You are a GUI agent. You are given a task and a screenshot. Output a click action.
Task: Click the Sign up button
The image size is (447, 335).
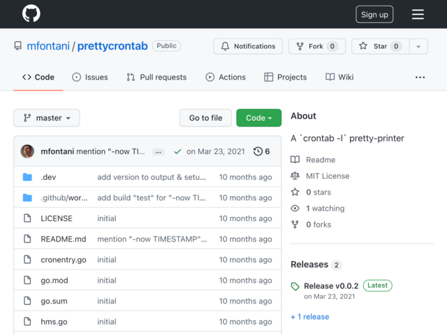coord(374,14)
